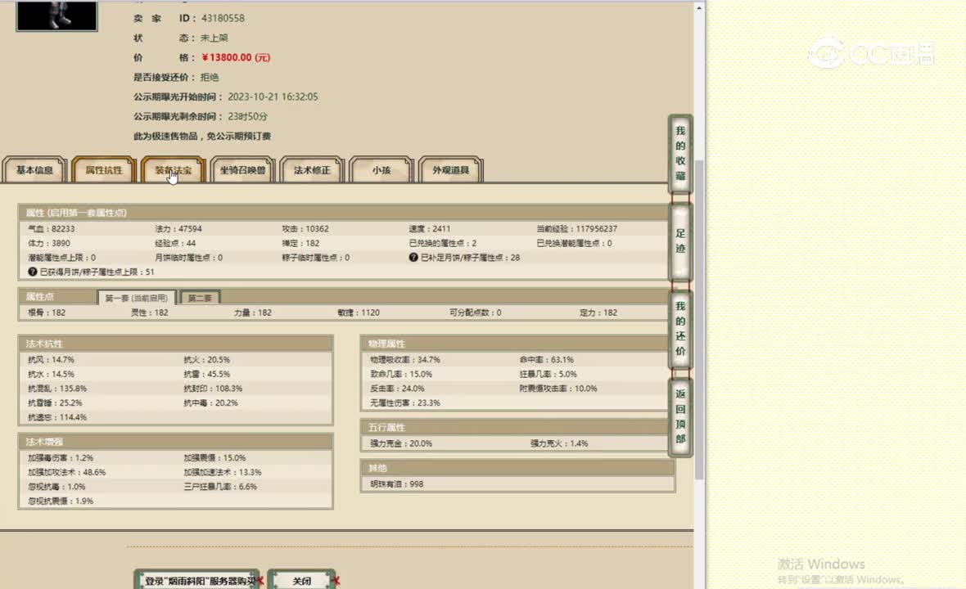Click 命中率：63.1% entry
Screen dimensions: 966x589
pyautogui.click(x=547, y=359)
